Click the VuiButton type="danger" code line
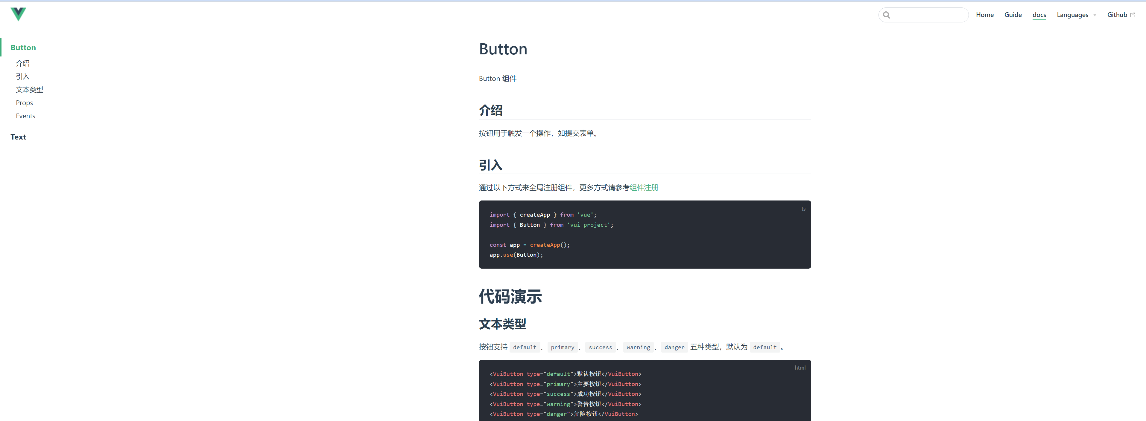This screenshot has height=421, width=1146. click(564, 414)
